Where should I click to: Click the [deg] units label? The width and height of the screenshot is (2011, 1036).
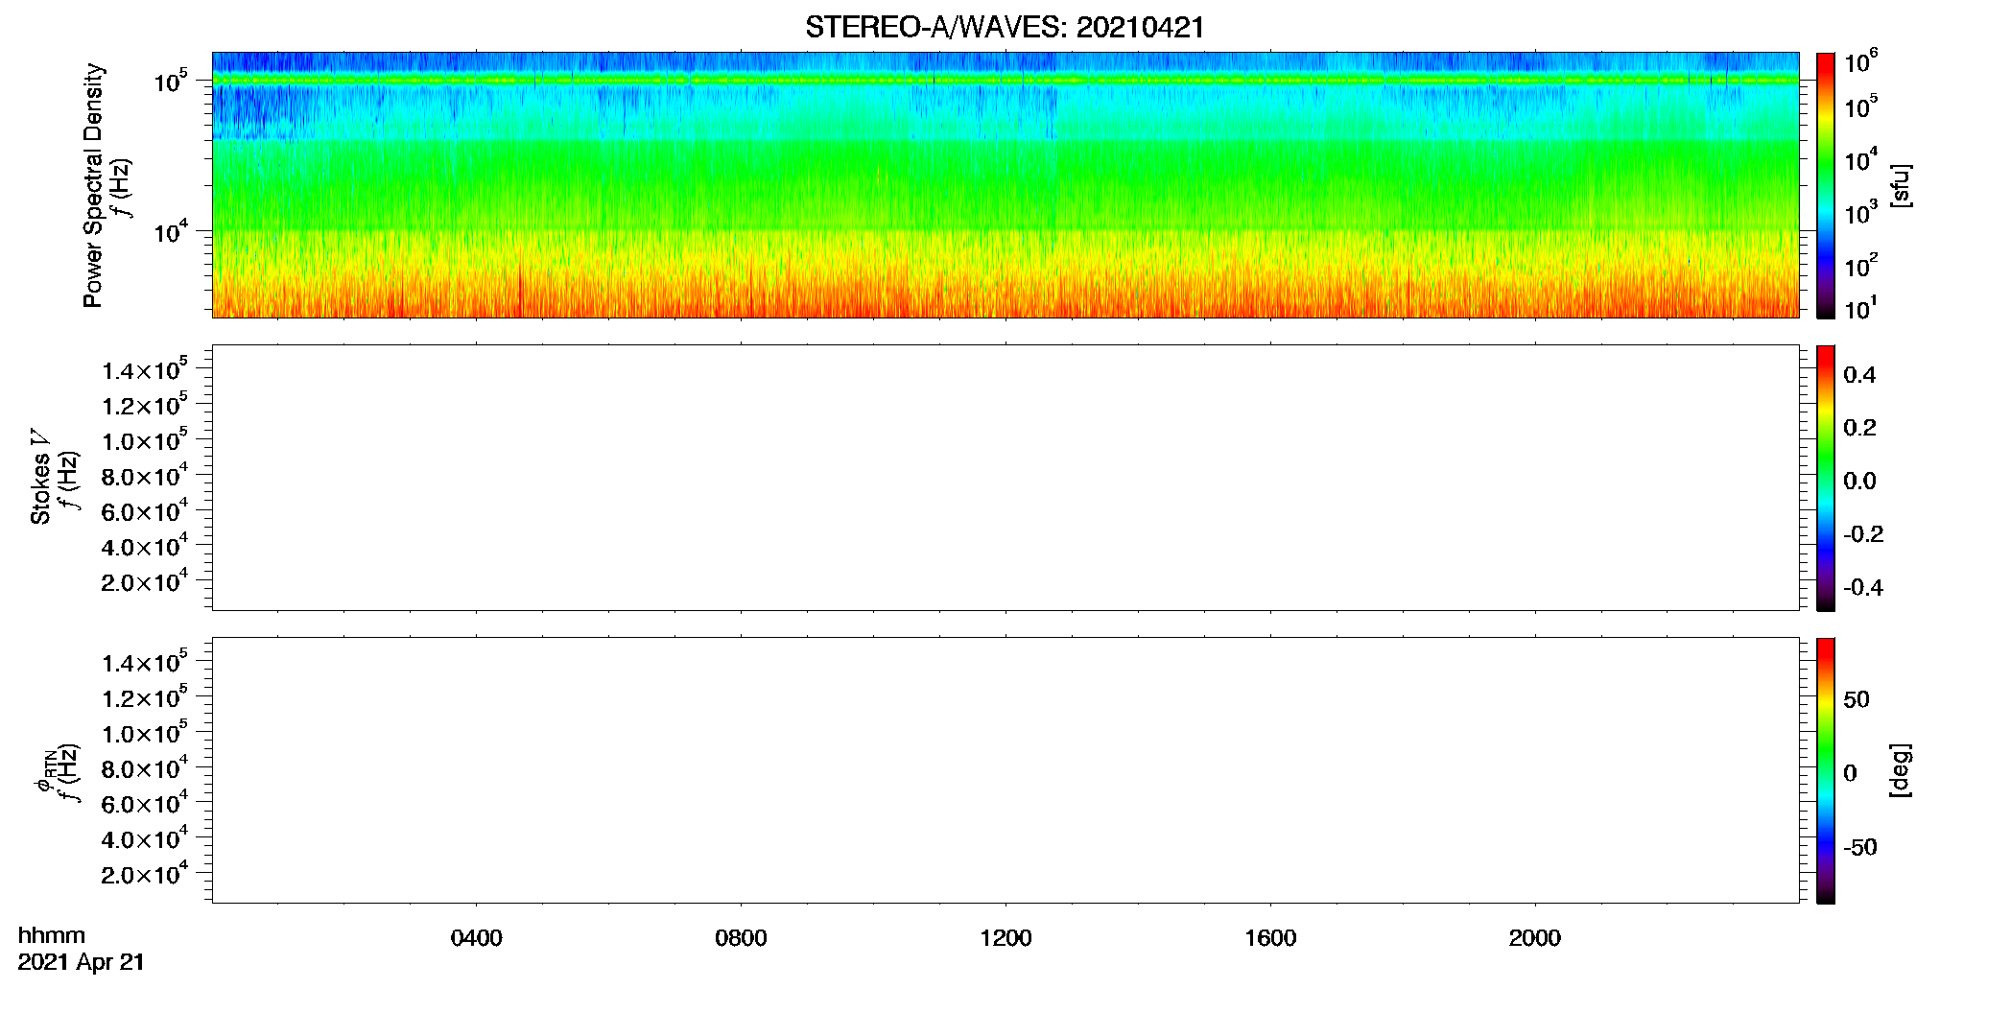coord(1901,770)
